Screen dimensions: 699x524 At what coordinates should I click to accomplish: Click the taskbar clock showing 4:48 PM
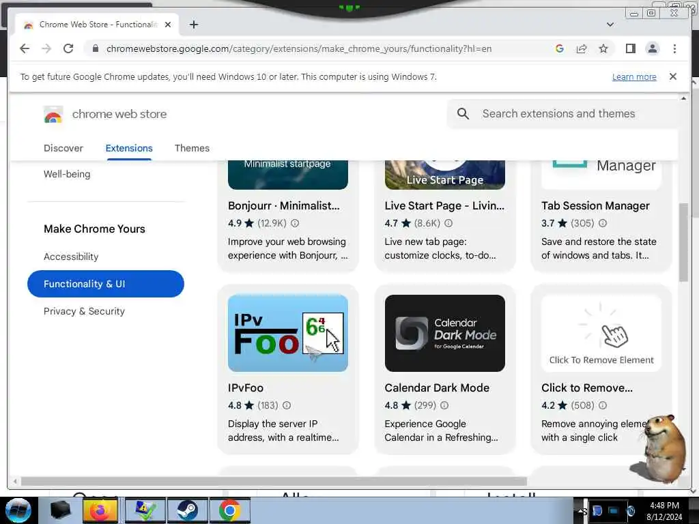pyautogui.click(x=664, y=511)
